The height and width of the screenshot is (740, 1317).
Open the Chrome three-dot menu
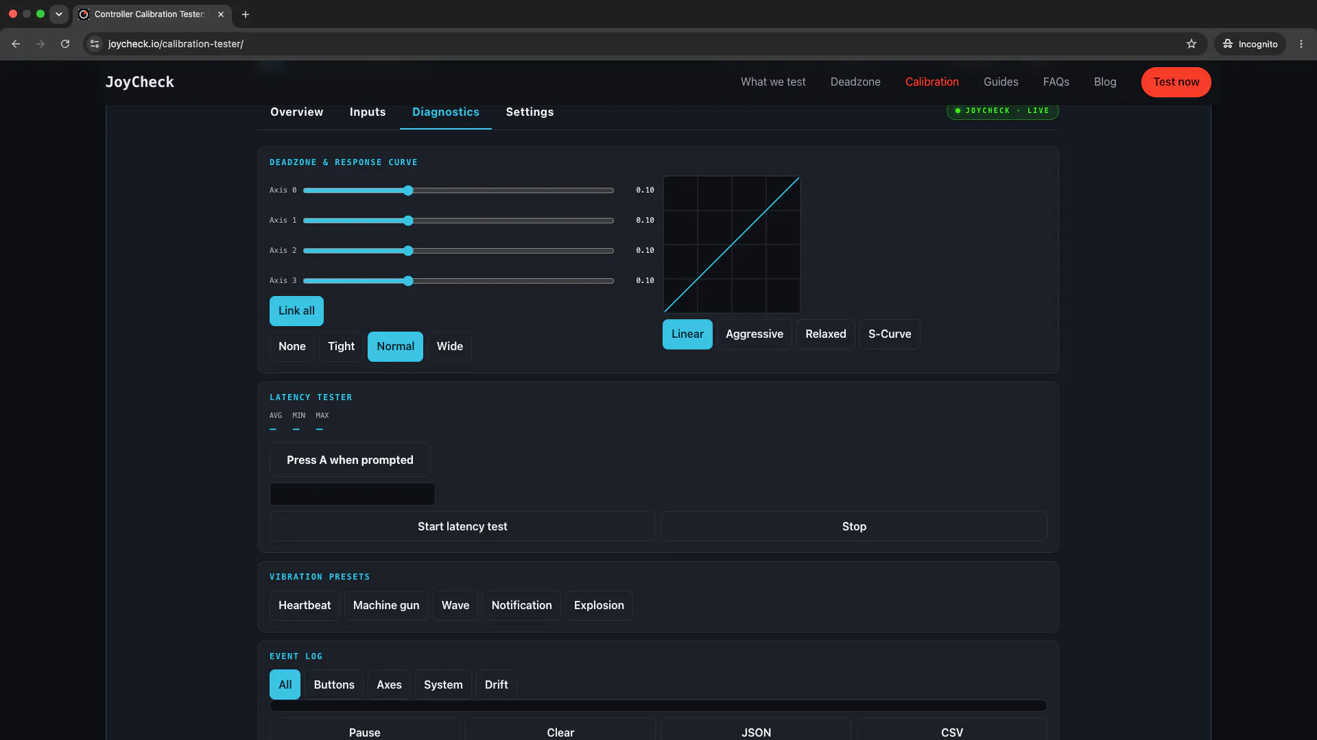pyautogui.click(x=1301, y=44)
